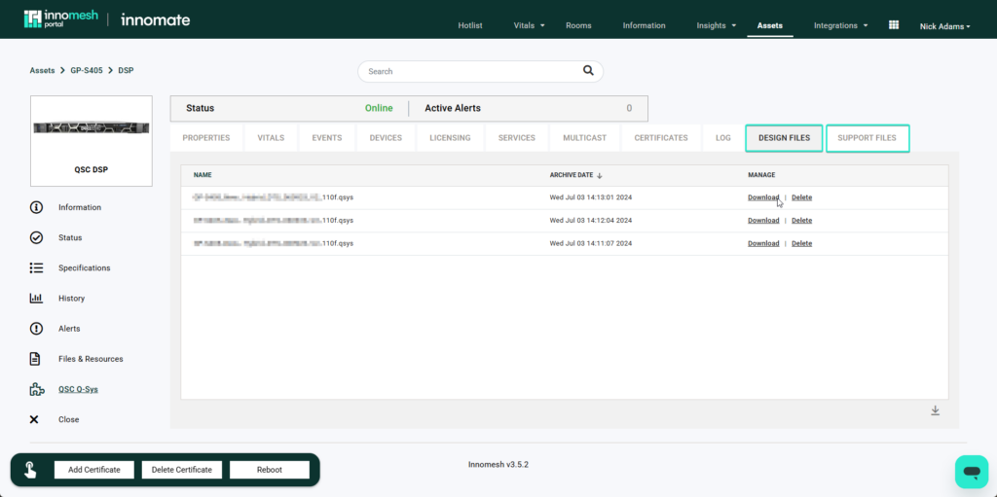This screenshot has height=497, width=997.
Task: Click the Online status text
Action: [379, 108]
